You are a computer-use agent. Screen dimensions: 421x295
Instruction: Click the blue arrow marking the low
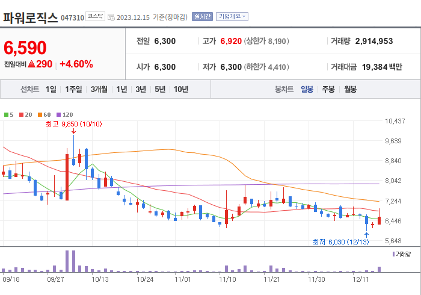(x=366, y=235)
